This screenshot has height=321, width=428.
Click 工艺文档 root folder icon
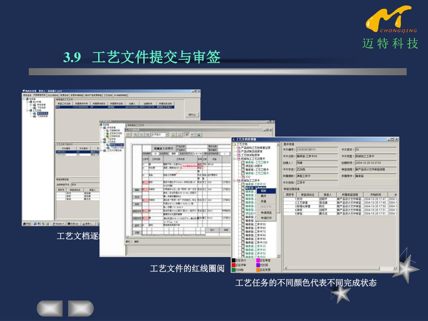[234, 144]
